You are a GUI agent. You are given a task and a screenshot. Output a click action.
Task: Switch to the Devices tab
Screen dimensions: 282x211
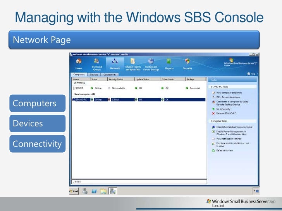point(94,75)
